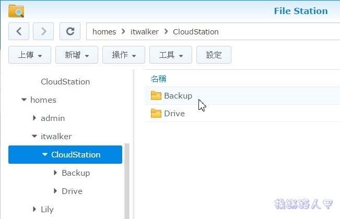Click the homes segment in the path bar
This screenshot has height=219, width=340.
[104, 32]
